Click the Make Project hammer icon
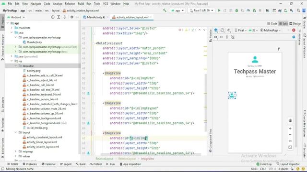This screenshot has width=307, height=172. (x=165, y=11)
